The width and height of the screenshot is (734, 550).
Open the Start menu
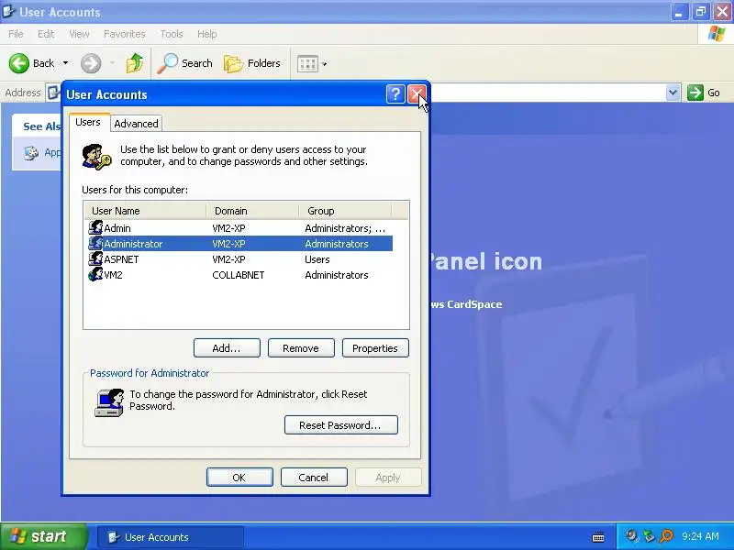(43, 536)
